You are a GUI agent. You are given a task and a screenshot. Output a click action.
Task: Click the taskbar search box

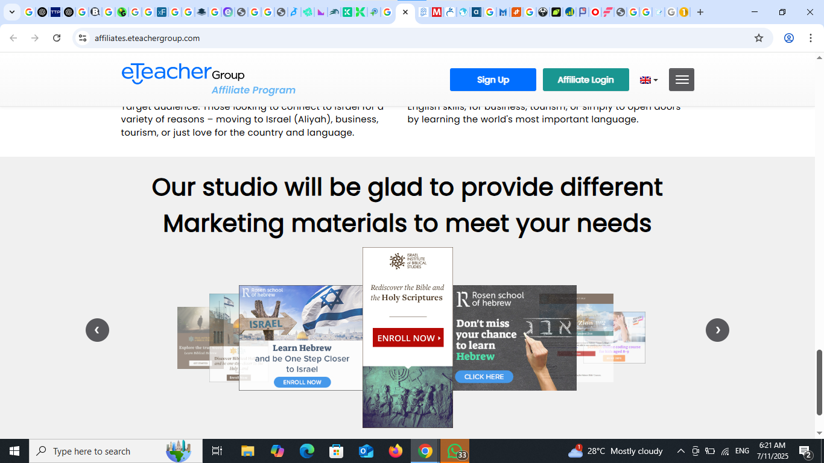coord(116,451)
